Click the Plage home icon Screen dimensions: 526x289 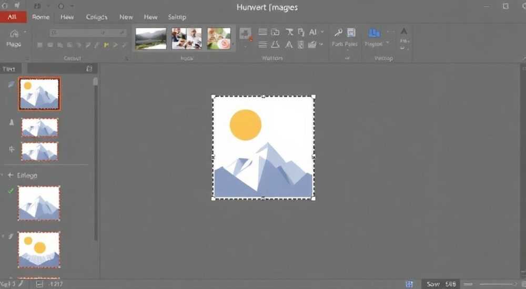pos(14,34)
